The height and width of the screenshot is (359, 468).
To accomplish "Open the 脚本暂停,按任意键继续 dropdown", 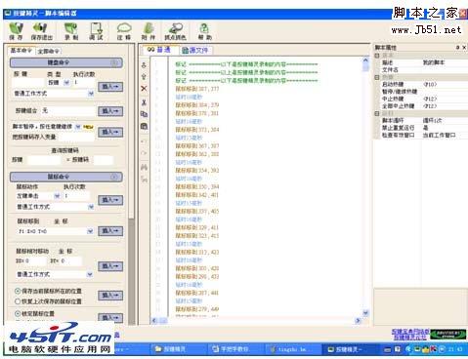I will coord(78,127).
